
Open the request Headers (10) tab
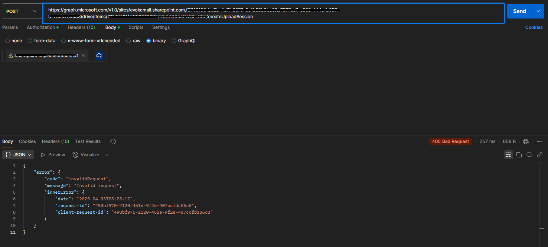click(x=81, y=27)
